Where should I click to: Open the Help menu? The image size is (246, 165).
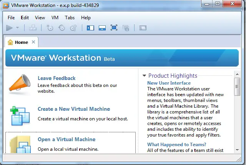pos(86,18)
